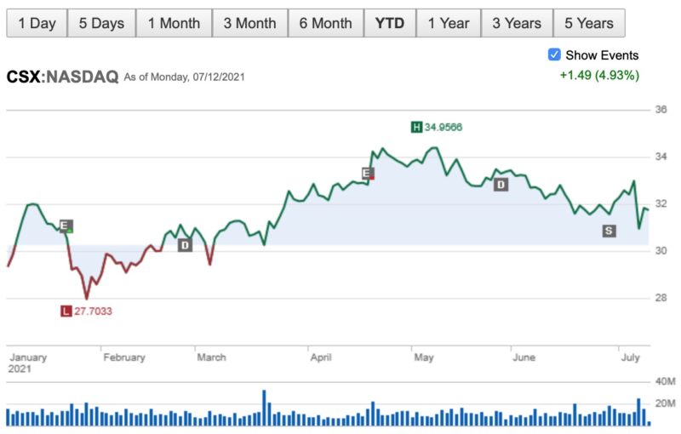The image size is (681, 434).
Task: Show the 1 Month chart view
Action: (174, 23)
